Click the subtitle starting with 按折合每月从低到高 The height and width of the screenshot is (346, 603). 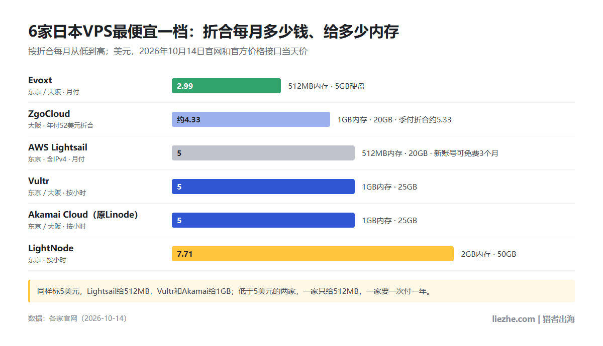click(168, 52)
